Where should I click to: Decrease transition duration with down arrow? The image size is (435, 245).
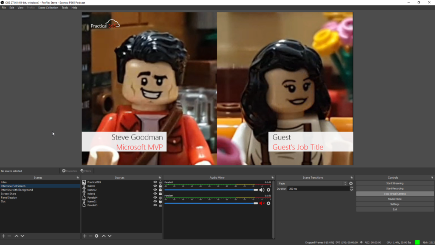click(351, 190)
